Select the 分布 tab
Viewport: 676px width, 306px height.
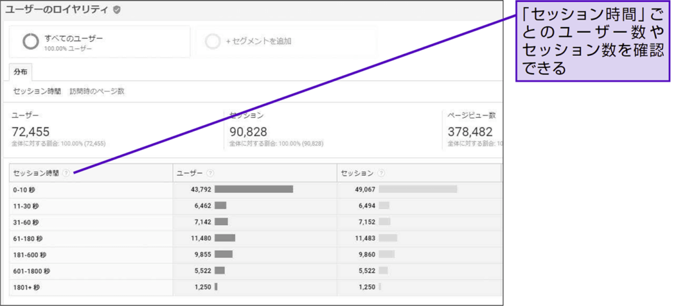(20, 72)
